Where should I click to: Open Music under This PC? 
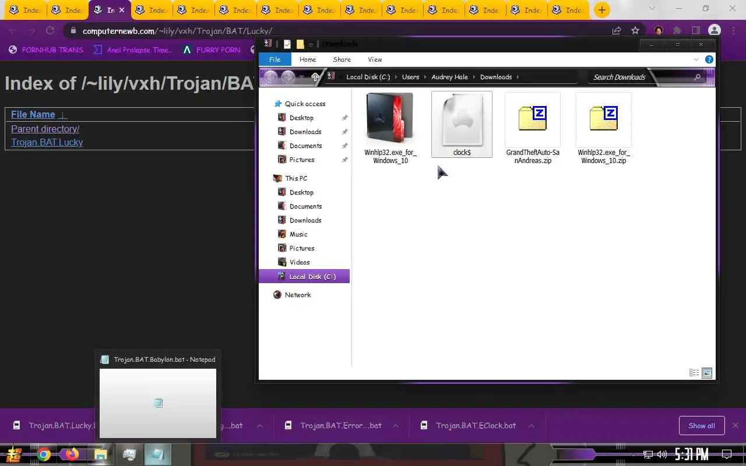[298, 234]
